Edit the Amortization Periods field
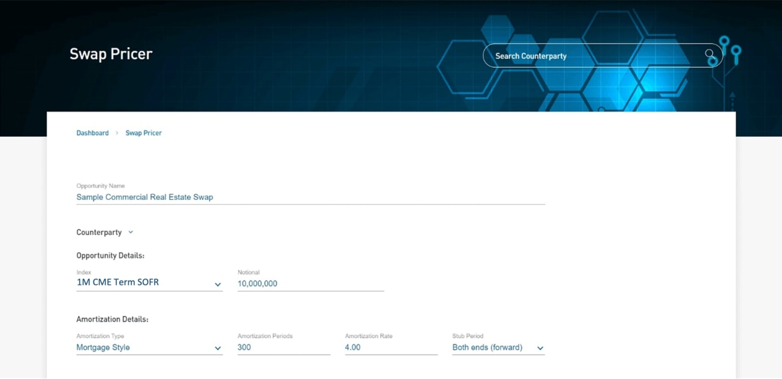This screenshot has width=782, height=379. pyautogui.click(x=283, y=347)
